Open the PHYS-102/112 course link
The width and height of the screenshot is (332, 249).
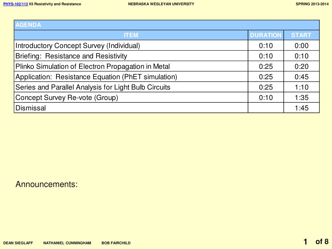[16, 4]
